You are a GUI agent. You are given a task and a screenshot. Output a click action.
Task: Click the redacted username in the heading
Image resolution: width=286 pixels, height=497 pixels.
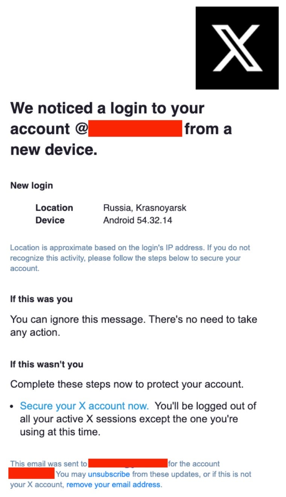pos(135,129)
